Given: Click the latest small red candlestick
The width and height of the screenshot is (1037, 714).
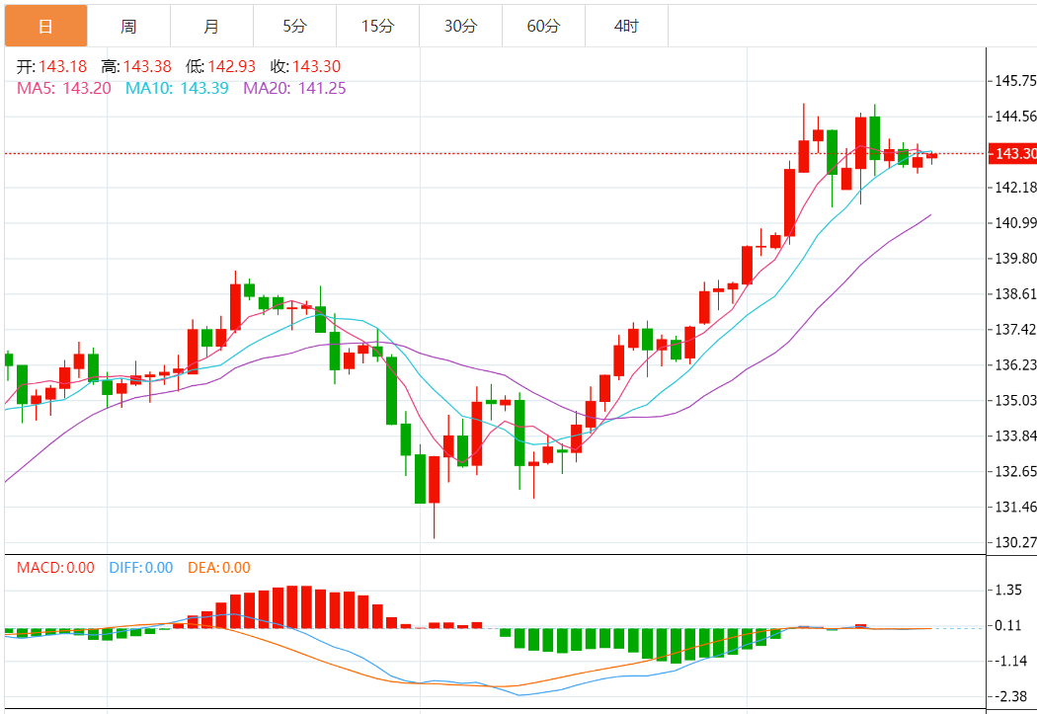Looking at the screenshot, I should pos(932,156).
